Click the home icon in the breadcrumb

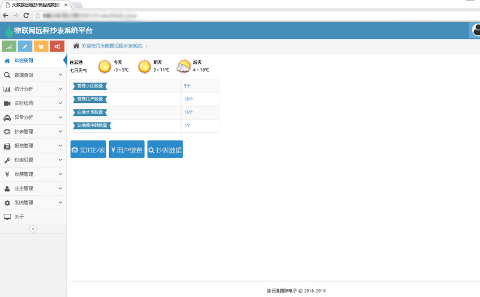pos(76,46)
